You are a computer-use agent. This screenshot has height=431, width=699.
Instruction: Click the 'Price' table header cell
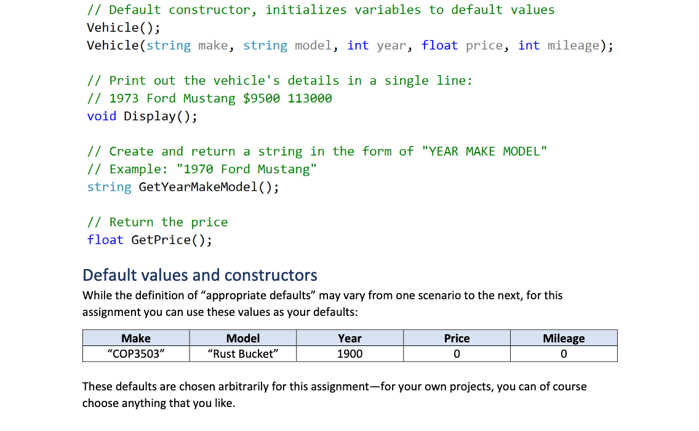(x=457, y=338)
